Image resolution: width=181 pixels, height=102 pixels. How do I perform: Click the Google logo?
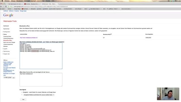(8, 15)
